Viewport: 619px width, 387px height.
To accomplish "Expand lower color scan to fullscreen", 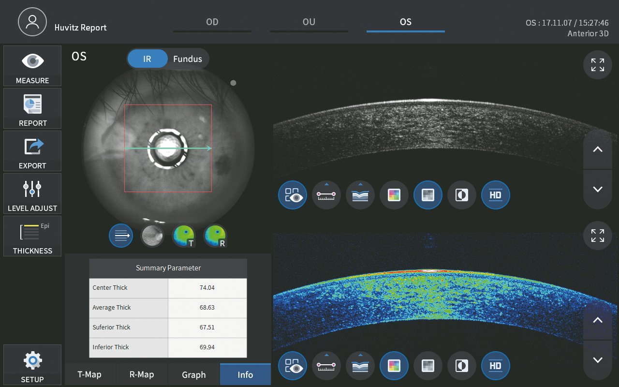I will tap(598, 236).
